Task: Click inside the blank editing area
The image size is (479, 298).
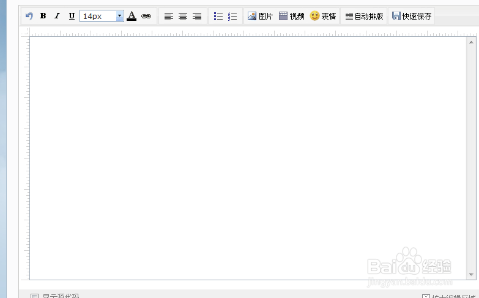Action: tap(248, 158)
